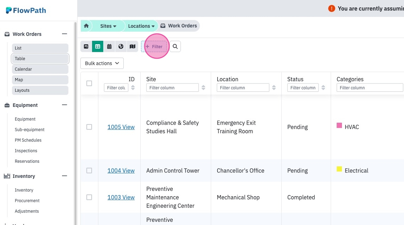Go to Sub-equipment in sidebar
The image size is (404, 225).
click(30, 130)
